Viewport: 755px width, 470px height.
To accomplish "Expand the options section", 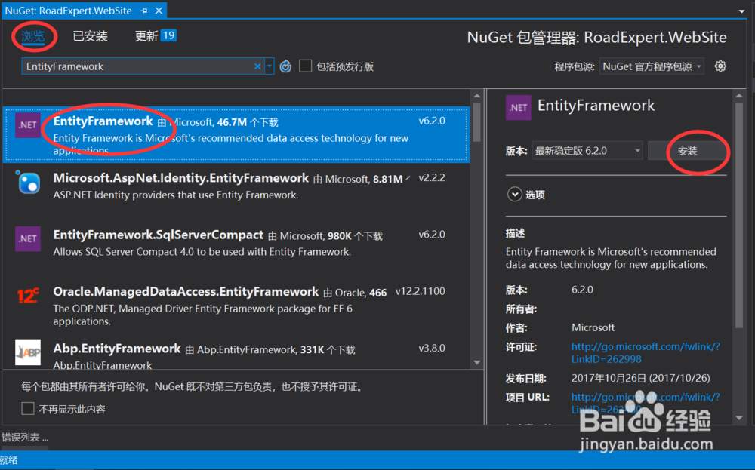I will coord(515,195).
